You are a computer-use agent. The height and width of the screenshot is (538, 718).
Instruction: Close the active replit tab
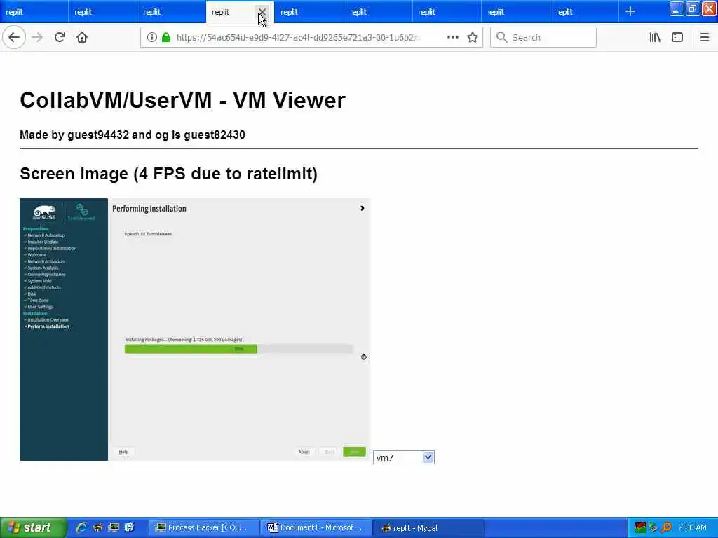262,12
